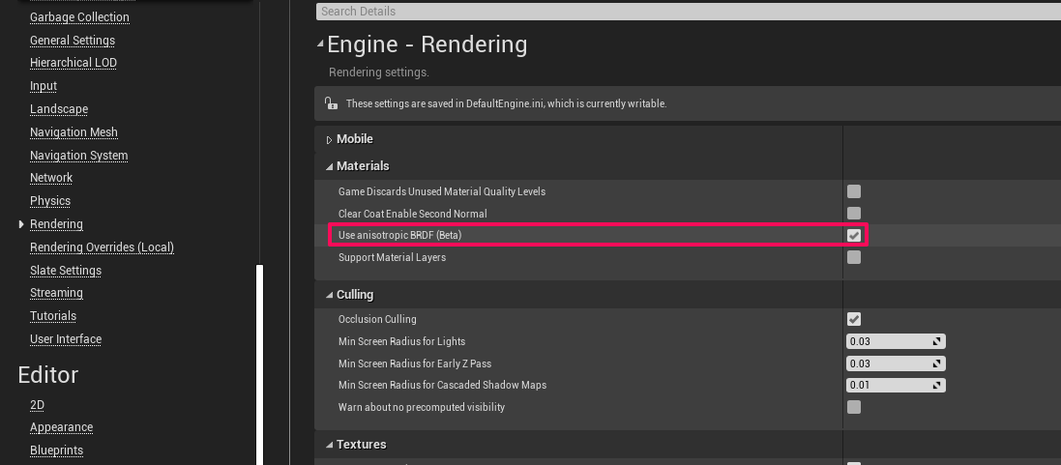Click 'Min Screen Radius for Early Z Pass' label
The image size is (1061, 465).
click(414, 363)
